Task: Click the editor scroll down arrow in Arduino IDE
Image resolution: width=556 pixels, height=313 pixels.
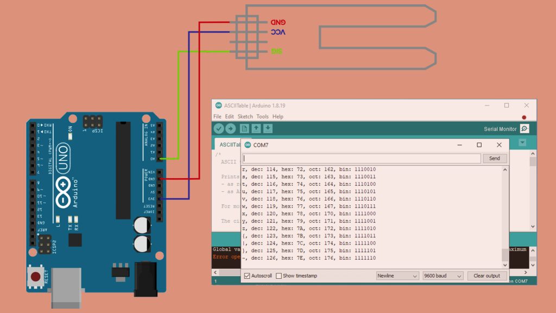Action: click(533, 227)
